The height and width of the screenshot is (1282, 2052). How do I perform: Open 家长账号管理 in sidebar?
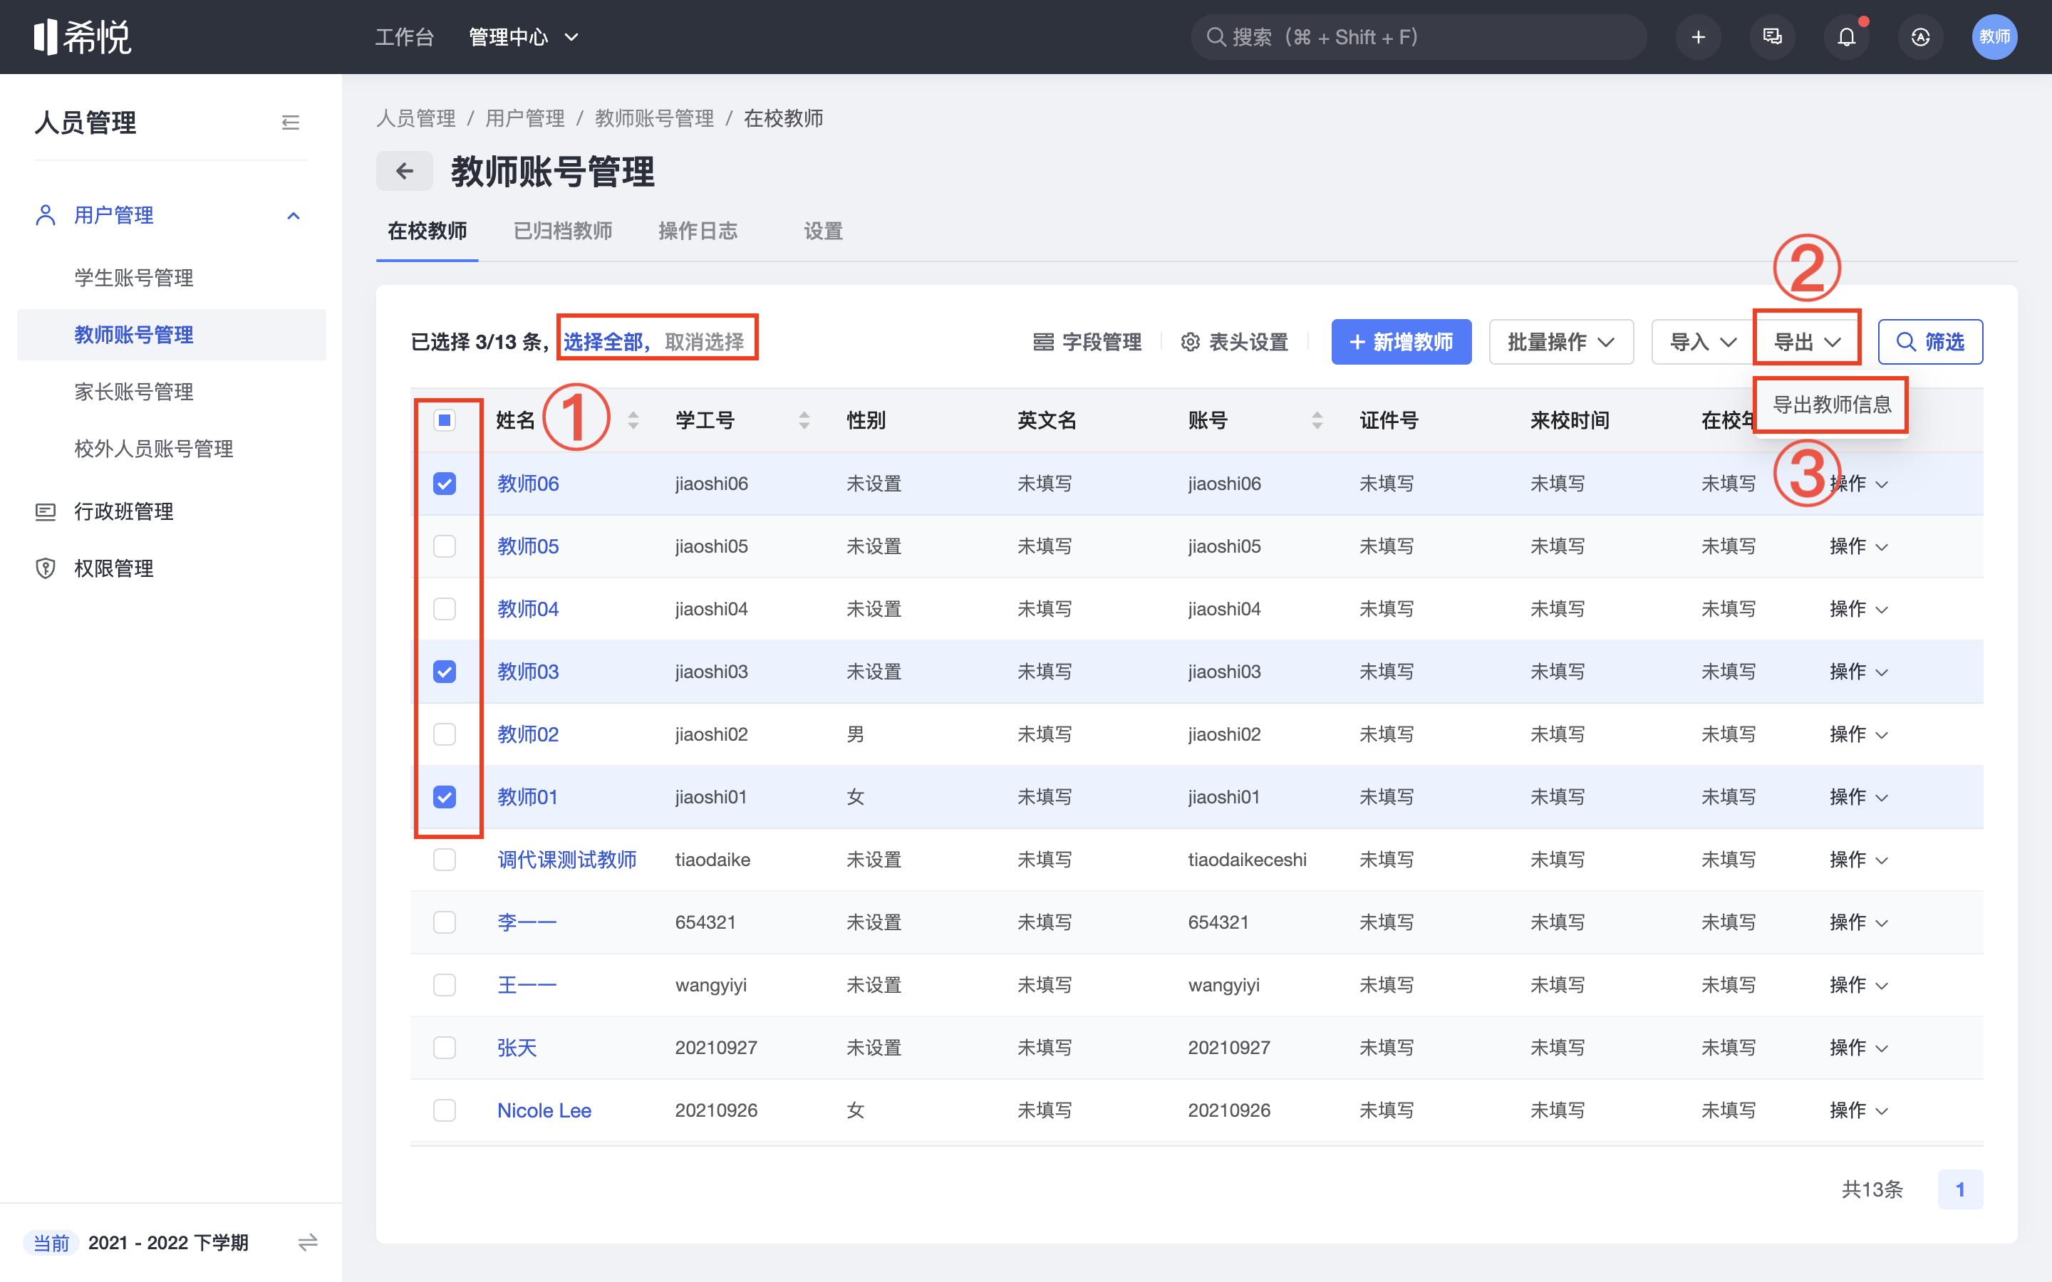click(x=134, y=392)
